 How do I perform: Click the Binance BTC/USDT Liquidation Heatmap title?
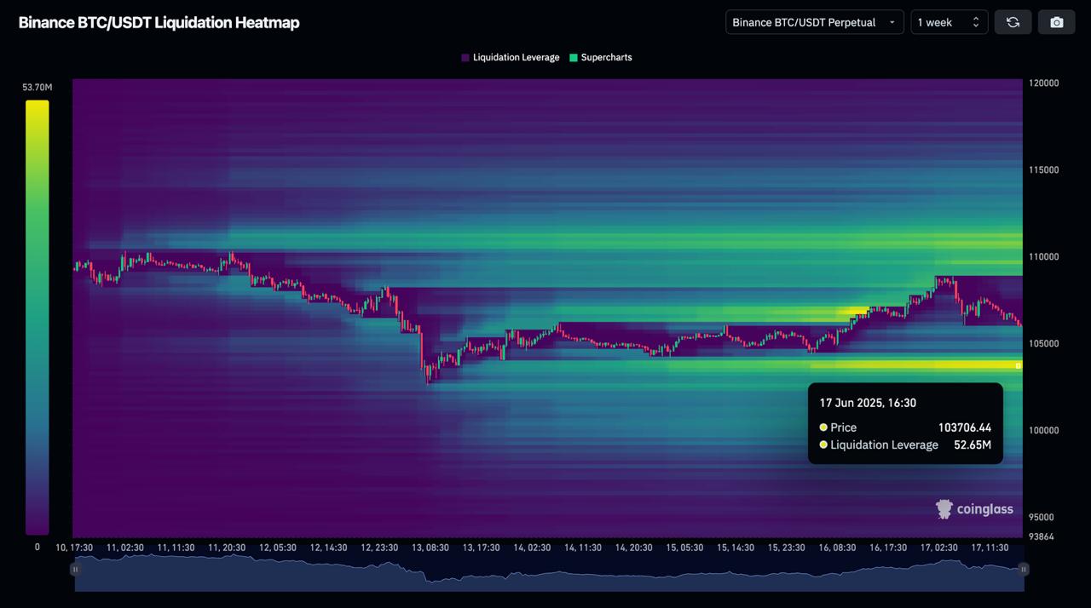tap(159, 23)
